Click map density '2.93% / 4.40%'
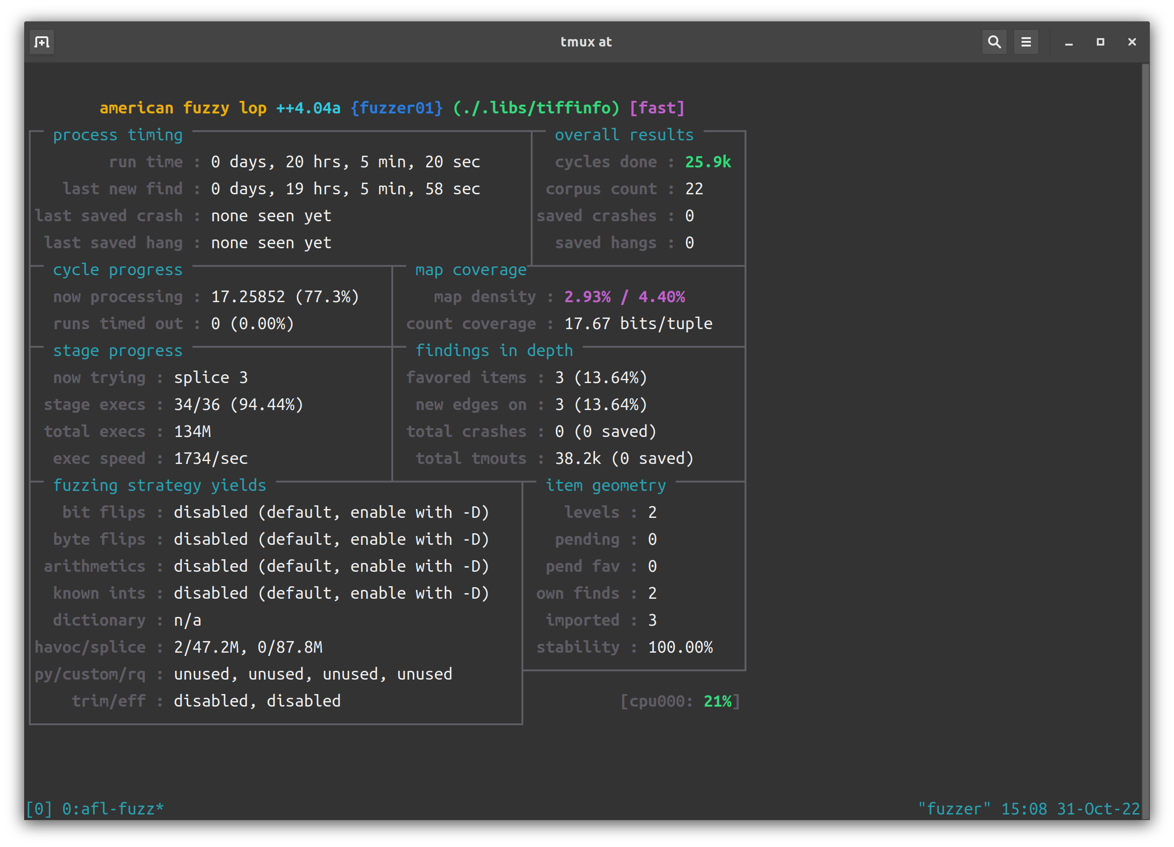The image size is (1174, 847). pyautogui.click(x=624, y=297)
